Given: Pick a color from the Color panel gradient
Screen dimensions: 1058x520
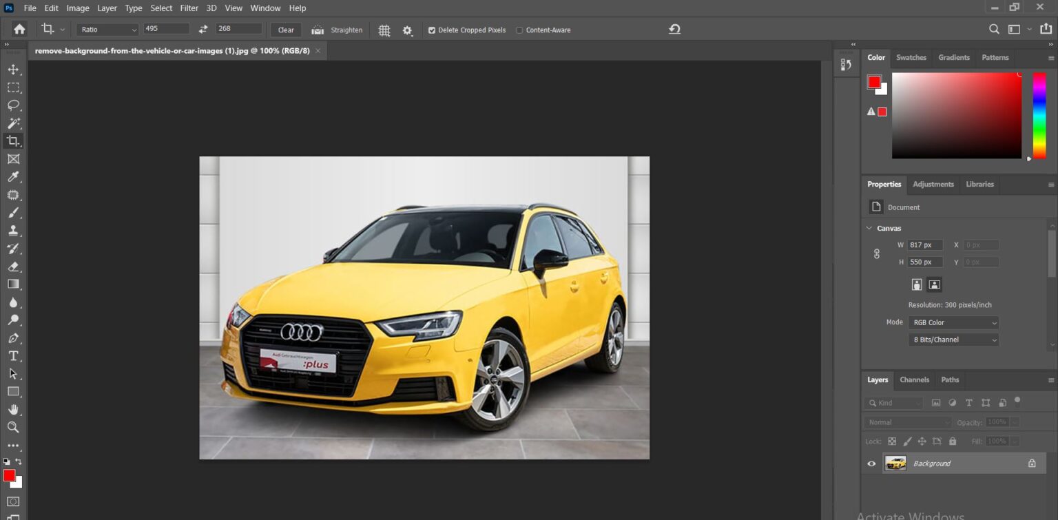Looking at the screenshot, I should pyautogui.click(x=957, y=115).
